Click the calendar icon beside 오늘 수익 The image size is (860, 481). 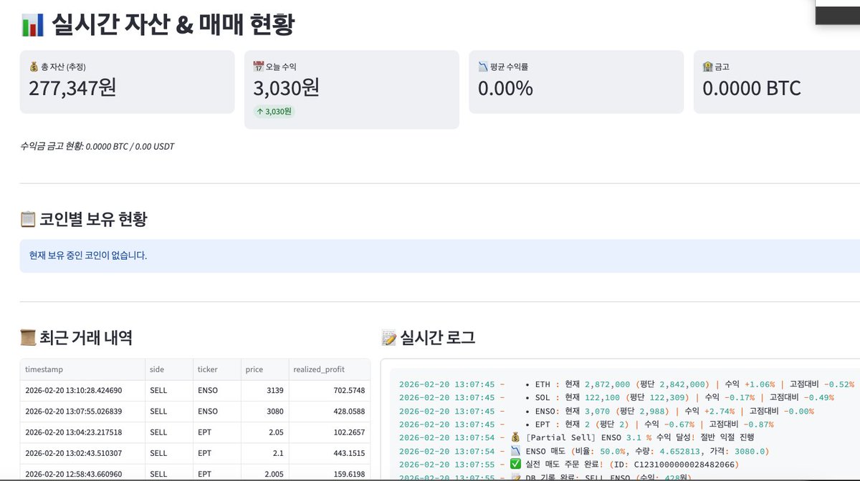coord(258,67)
